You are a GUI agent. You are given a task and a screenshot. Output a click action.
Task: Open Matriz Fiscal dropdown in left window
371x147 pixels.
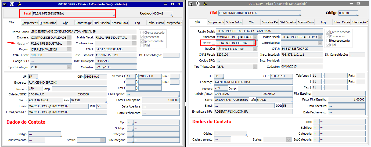click(x=134, y=38)
